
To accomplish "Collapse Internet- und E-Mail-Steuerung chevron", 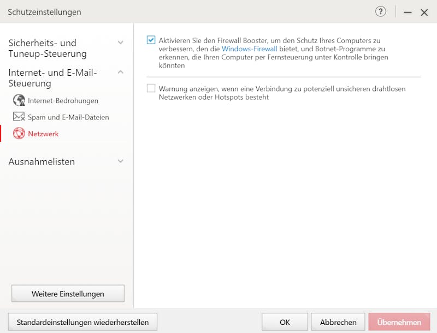I will pos(120,72).
